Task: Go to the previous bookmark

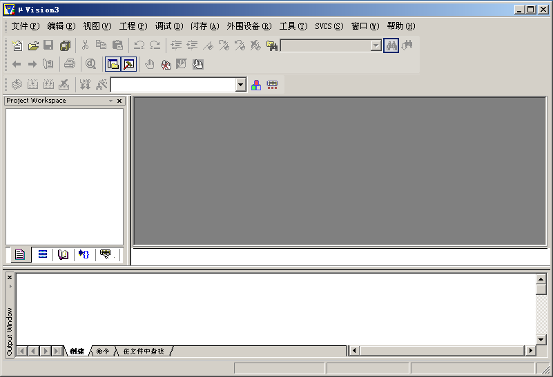Action: pos(240,45)
